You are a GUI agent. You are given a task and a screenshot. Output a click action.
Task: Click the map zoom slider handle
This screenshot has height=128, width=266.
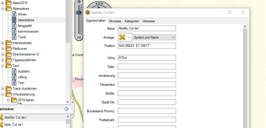pos(79,12)
